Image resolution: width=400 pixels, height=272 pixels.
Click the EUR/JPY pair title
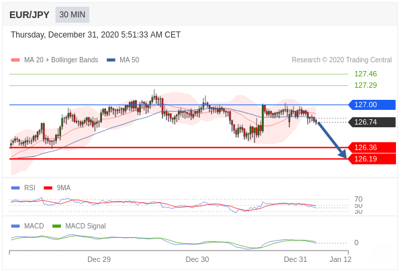(30, 15)
